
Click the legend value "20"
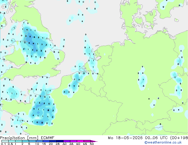[51, 144]
